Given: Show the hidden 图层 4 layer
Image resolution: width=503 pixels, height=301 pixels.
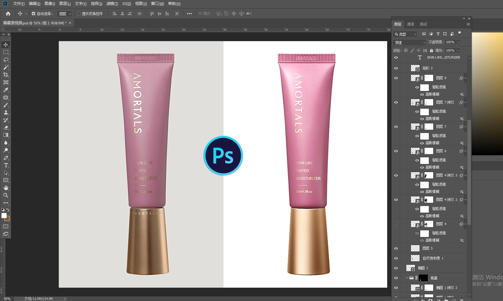Looking at the screenshot, I should coord(396,224).
